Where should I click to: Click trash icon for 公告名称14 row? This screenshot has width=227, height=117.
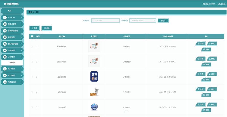pyautogui.click(x=204, y=49)
